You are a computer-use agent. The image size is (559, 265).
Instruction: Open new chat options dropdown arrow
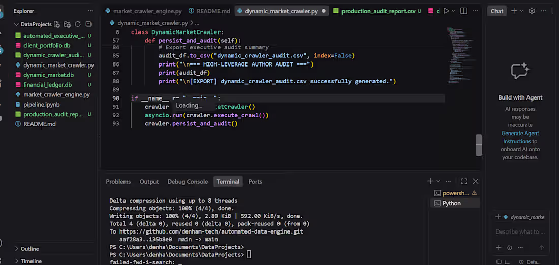[x=521, y=11]
